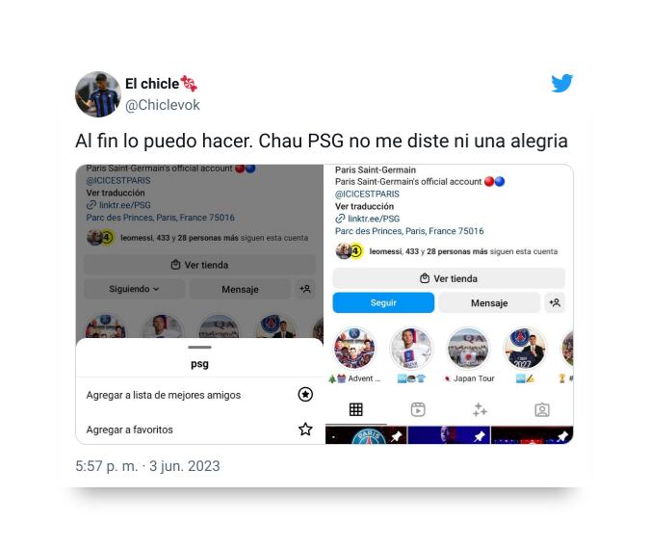Click the Twitter bird logo
Image resolution: width=649 pixels, height=547 pixels.
tap(561, 83)
